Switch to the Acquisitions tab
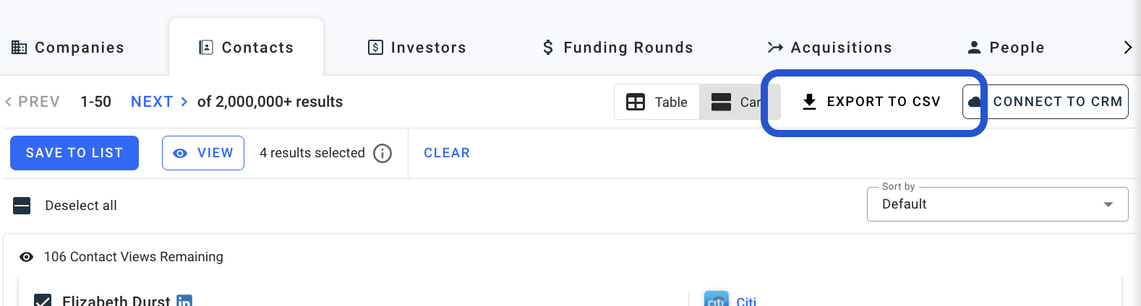Viewport: 1141px width, 306px height. click(x=829, y=48)
